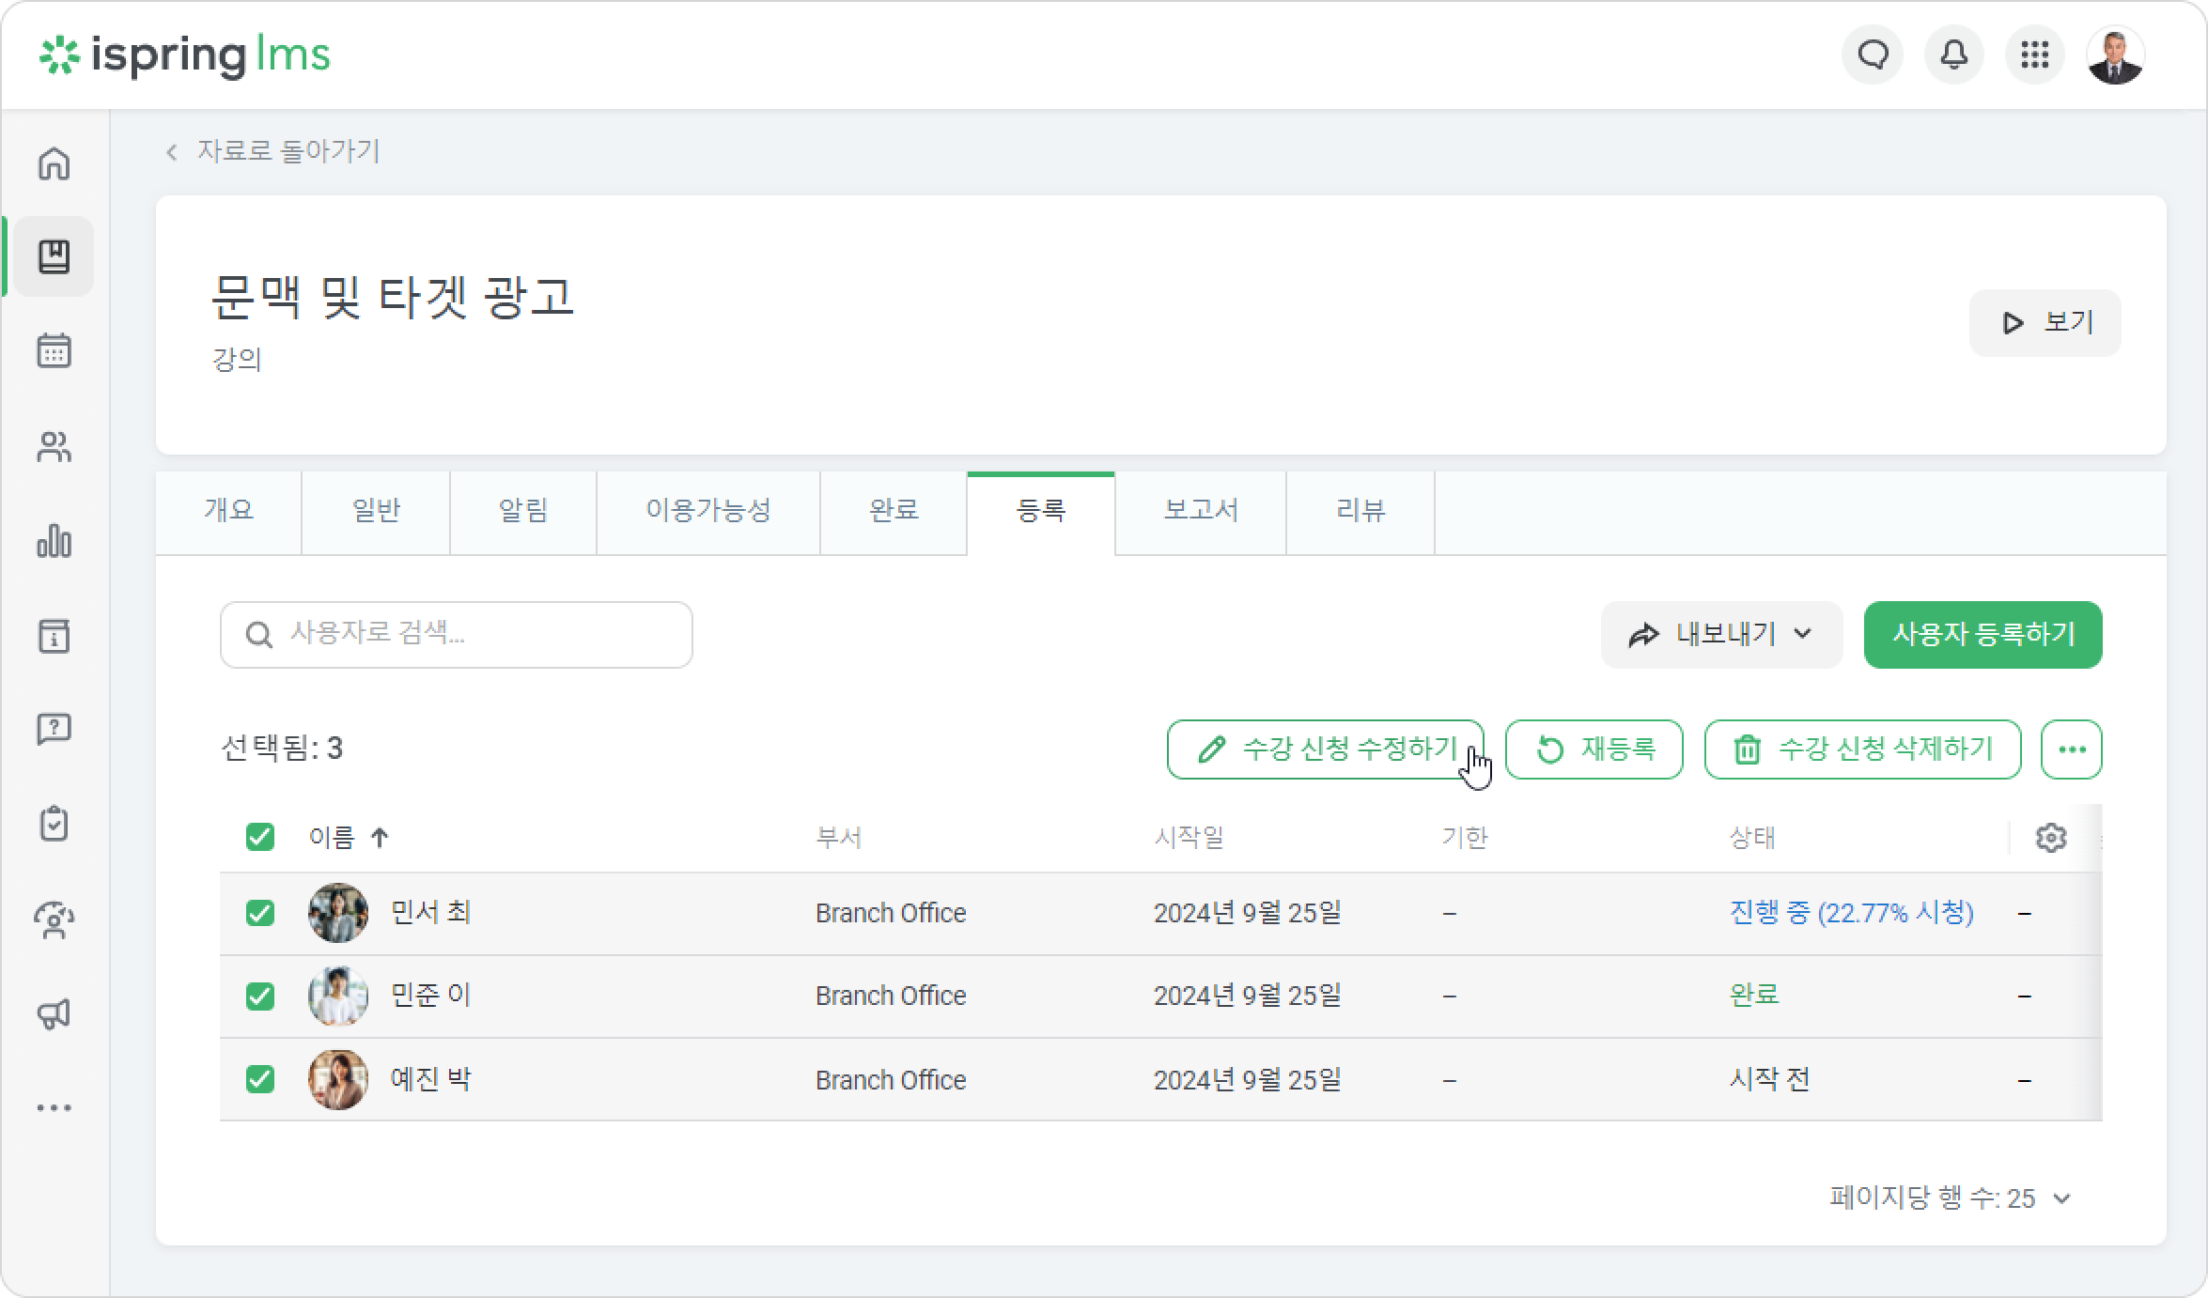Go to Home in sidebar
The width and height of the screenshot is (2208, 1298).
click(x=54, y=163)
